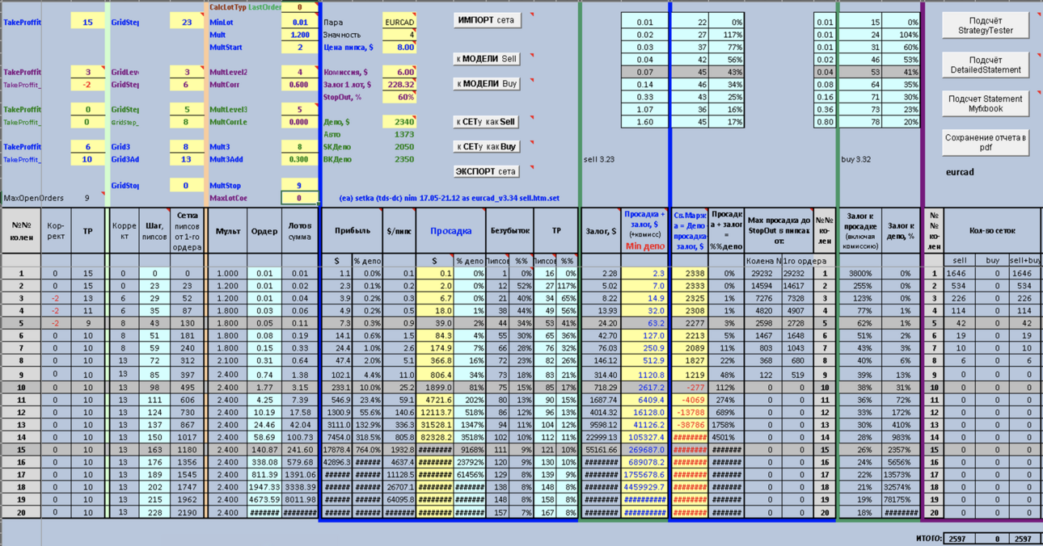The height and width of the screenshot is (546, 1043).
Task: Select the Залог 1 лот value 228.32
Action: point(399,84)
